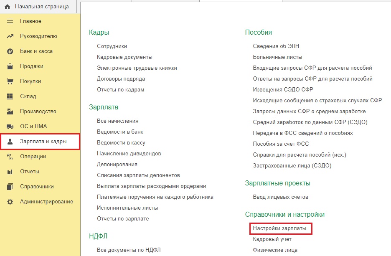Open Справки для расчета пособий (исх.)

click(x=300, y=155)
